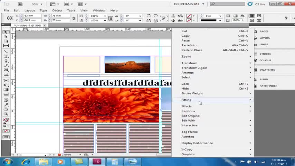295x166 pixels.
Task: Select the Eyedropper tool
Action: (6, 104)
